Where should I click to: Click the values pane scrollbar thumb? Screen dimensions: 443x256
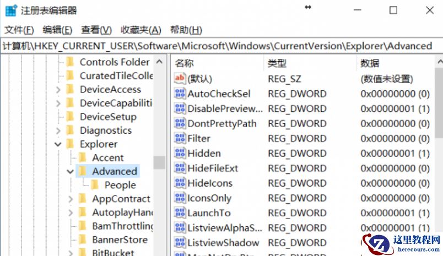pyautogui.click(x=439, y=103)
